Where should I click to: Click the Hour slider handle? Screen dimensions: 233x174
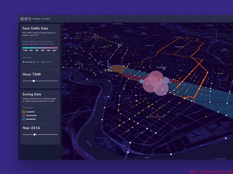pyautogui.click(x=34, y=81)
